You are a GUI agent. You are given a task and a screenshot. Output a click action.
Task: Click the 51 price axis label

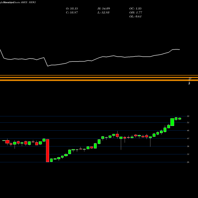pos(188,122)
